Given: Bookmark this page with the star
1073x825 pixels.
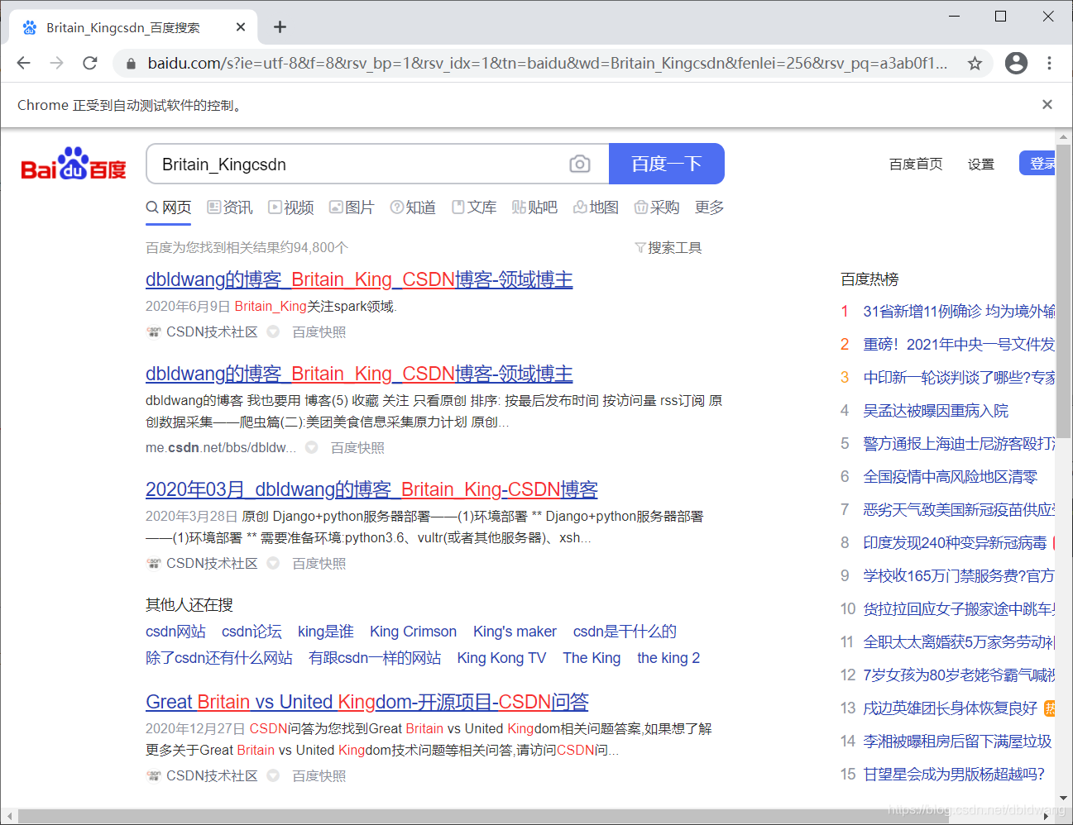Looking at the screenshot, I should point(975,64).
